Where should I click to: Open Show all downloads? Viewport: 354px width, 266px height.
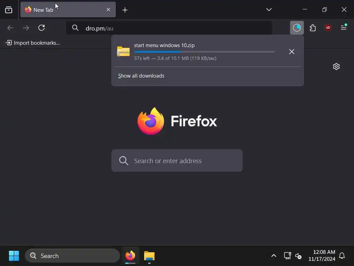(141, 76)
